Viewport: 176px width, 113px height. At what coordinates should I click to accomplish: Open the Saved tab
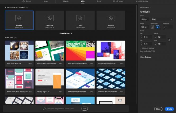click(x=46, y=1)
